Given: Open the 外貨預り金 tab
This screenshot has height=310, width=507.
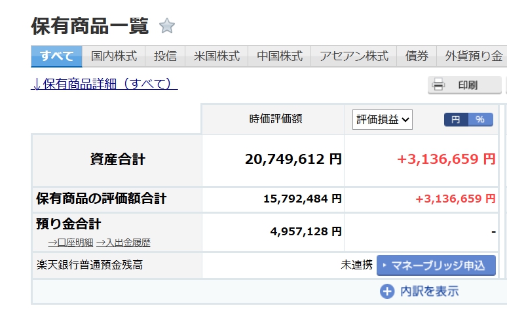Looking at the screenshot, I should point(473,56).
